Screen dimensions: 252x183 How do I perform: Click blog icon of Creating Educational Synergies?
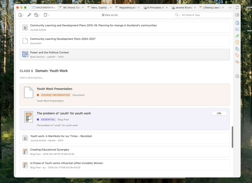(25, 152)
